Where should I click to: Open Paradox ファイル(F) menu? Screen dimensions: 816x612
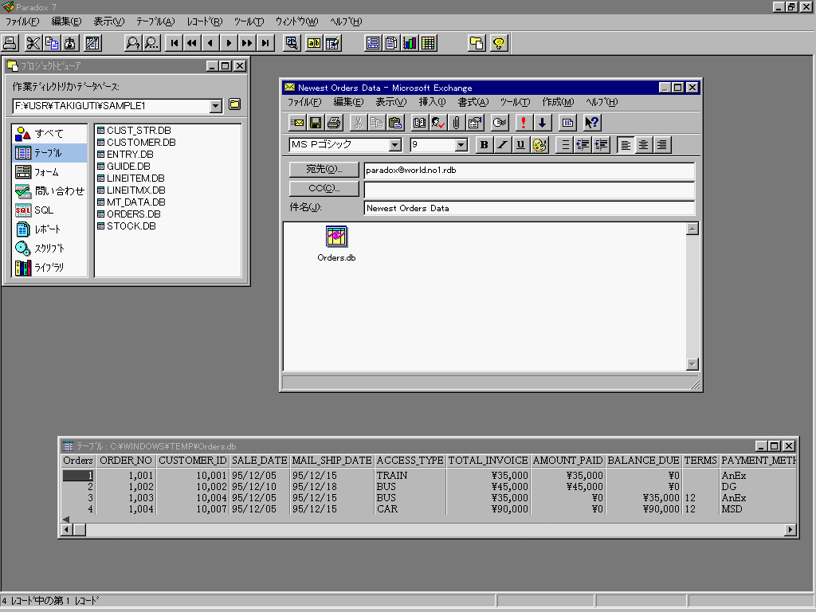22,22
